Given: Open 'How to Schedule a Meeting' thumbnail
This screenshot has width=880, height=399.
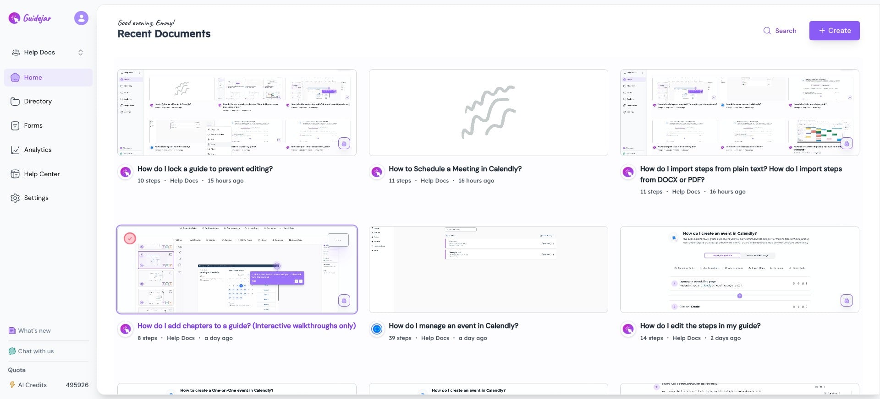Looking at the screenshot, I should click(488, 113).
